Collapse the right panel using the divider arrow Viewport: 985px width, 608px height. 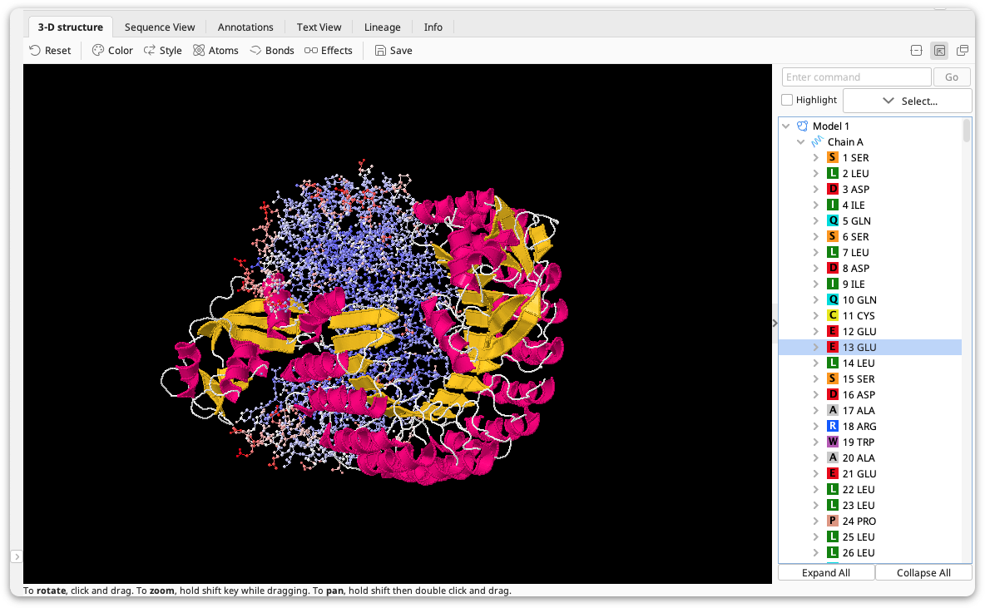pos(775,323)
